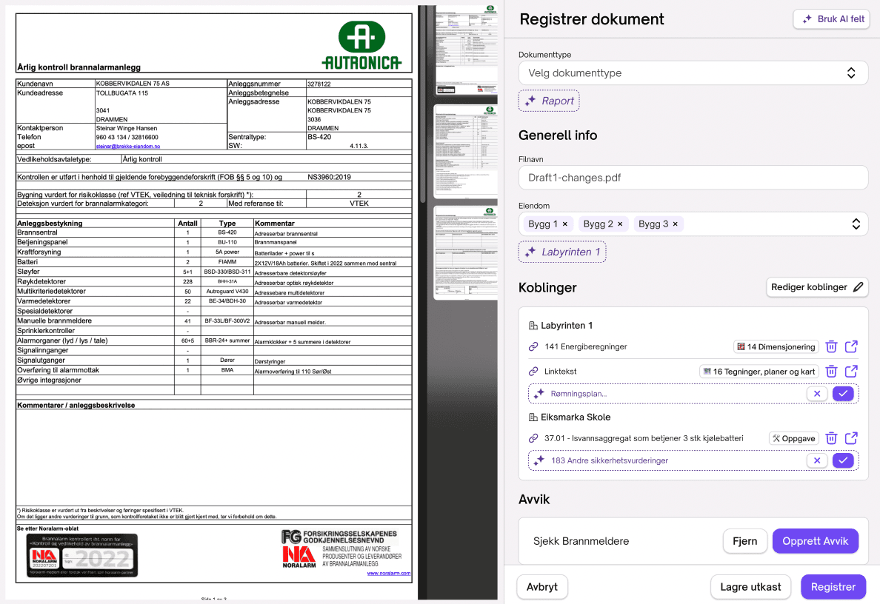Screen dimensions: 880x604
Task: Reject the Rømningsplan AI suggestion
Action: (817, 394)
